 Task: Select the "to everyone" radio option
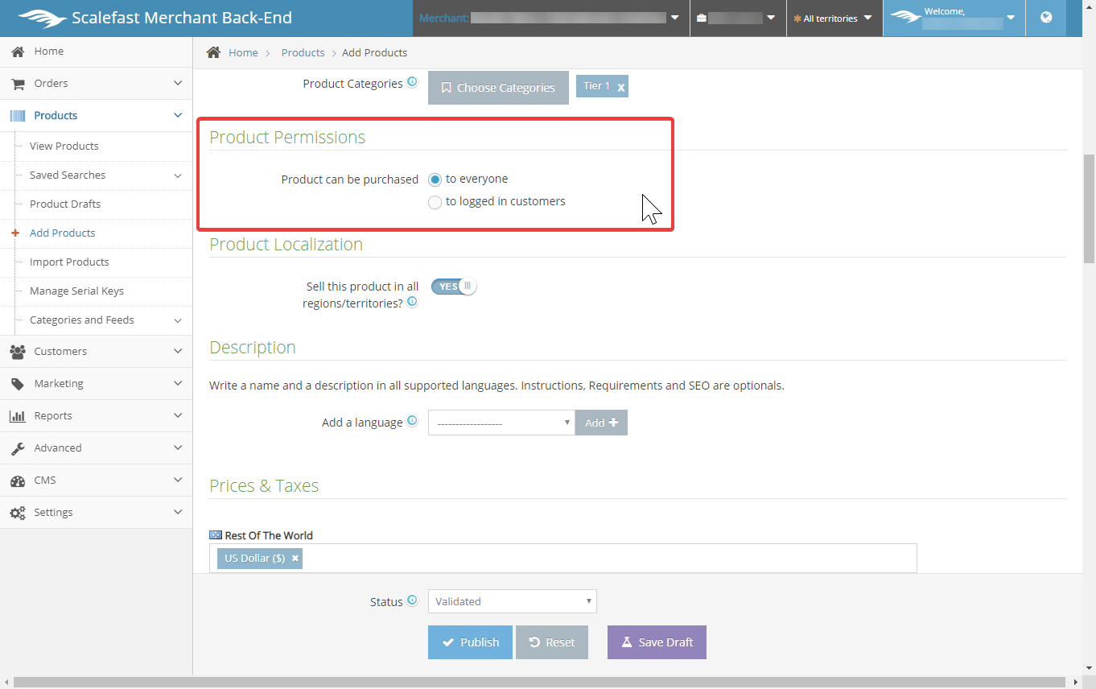(x=435, y=179)
